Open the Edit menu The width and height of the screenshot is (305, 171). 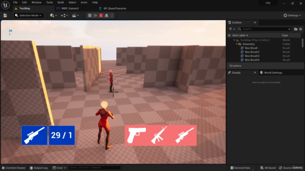click(x=24, y=2)
